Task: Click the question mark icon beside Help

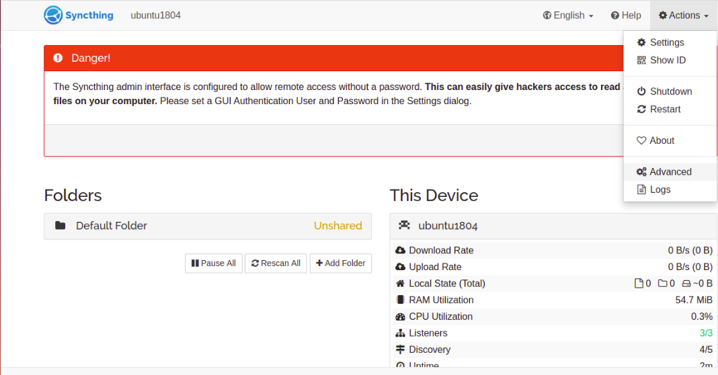Action: pyautogui.click(x=615, y=15)
